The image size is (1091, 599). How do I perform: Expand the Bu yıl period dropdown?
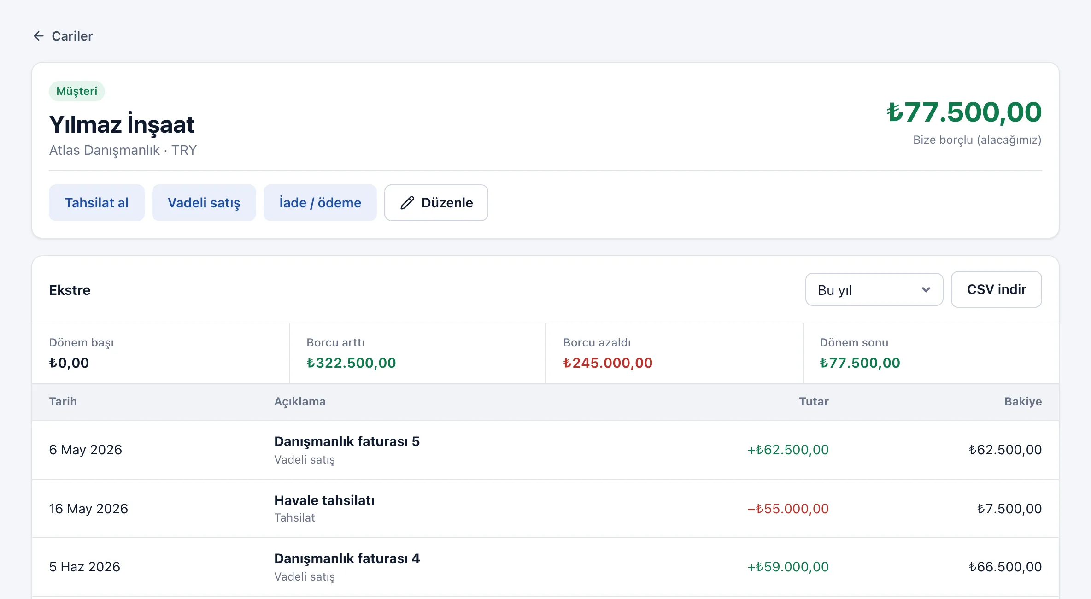pos(874,289)
